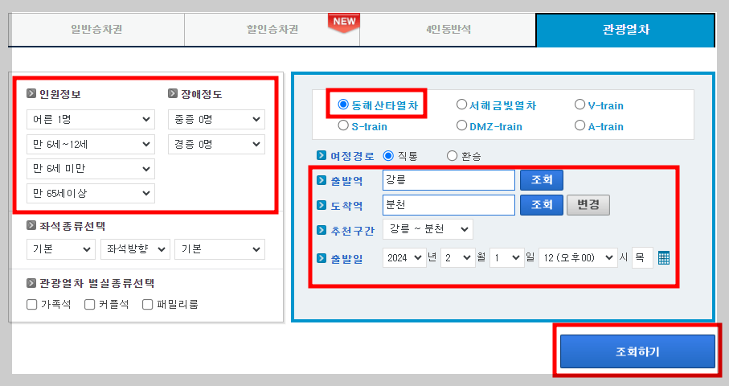Open the month dropdown showing 2
This screenshot has width=729, height=386.
(458, 257)
